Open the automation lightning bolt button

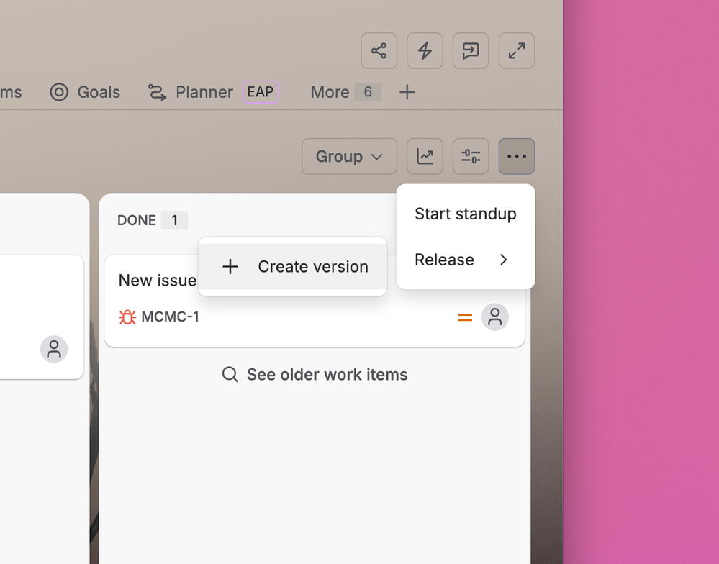425,50
